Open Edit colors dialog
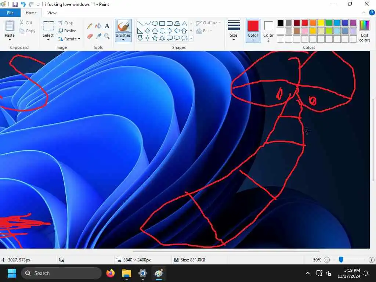This screenshot has height=282, width=376. (x=365, y=31)
